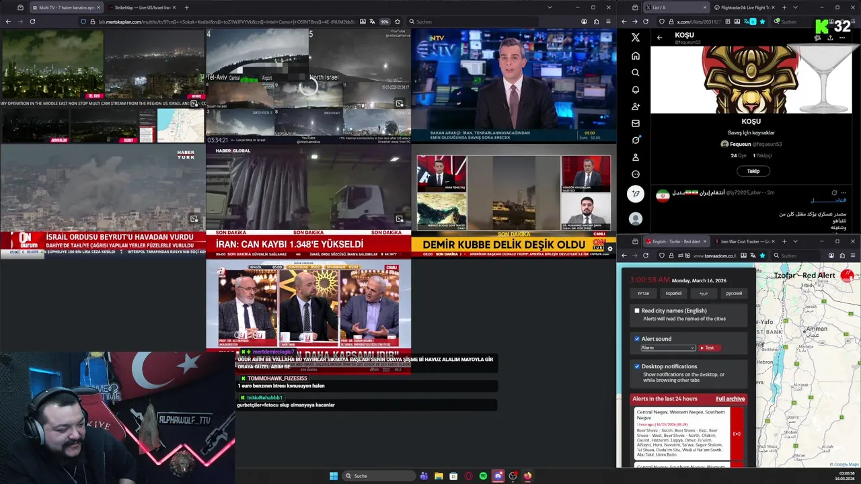Open the 24 Üye members link
The width and height of the screenshot is (861, 484).
(x=740, y=155)
